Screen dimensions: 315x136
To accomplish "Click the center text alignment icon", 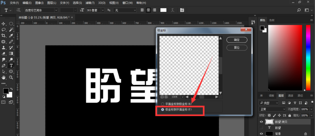I will point(148,10).
